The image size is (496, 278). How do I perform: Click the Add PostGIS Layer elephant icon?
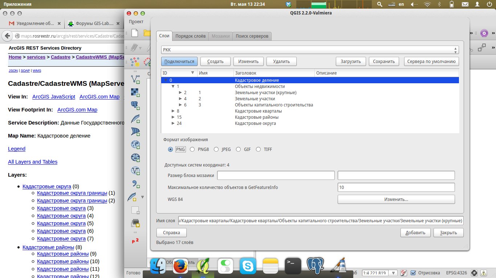135,105
